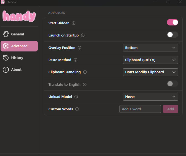The height and width of the screenshot is (156, 186).
Task: Enable the Launch on Startup toggle
Action: point(172,35)
